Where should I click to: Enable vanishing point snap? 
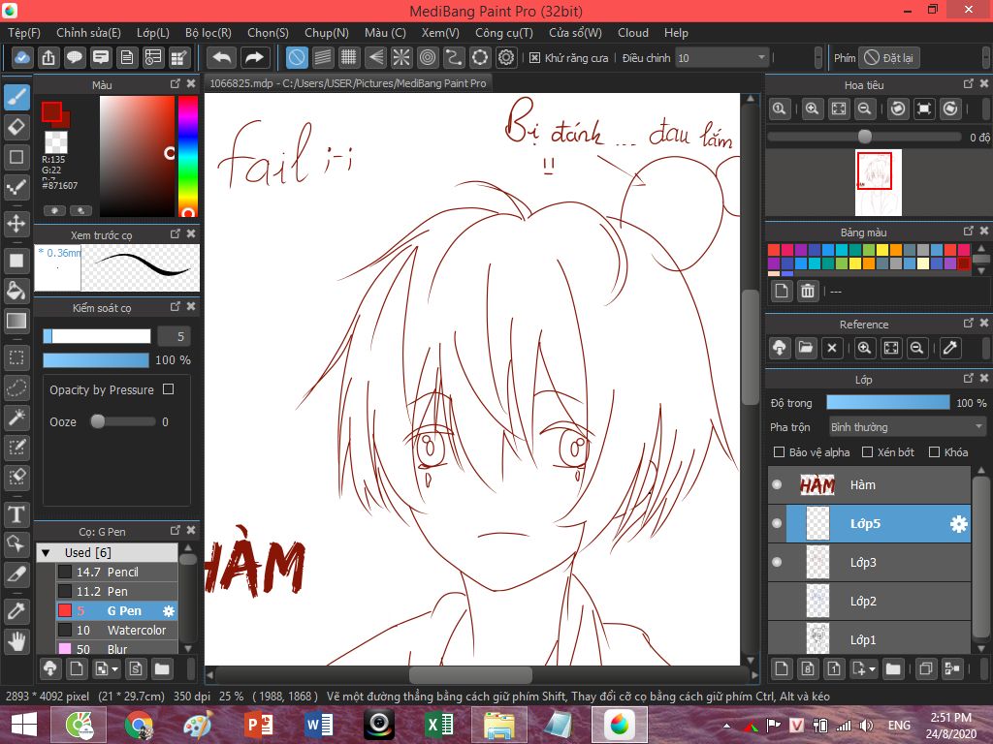375,57
